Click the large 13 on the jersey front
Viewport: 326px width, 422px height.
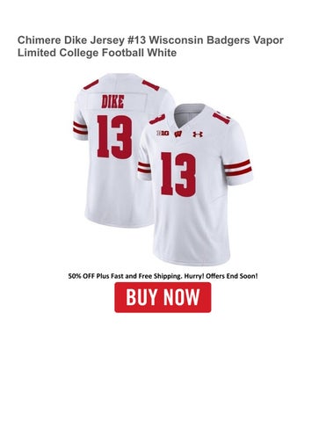click(178, 174)
